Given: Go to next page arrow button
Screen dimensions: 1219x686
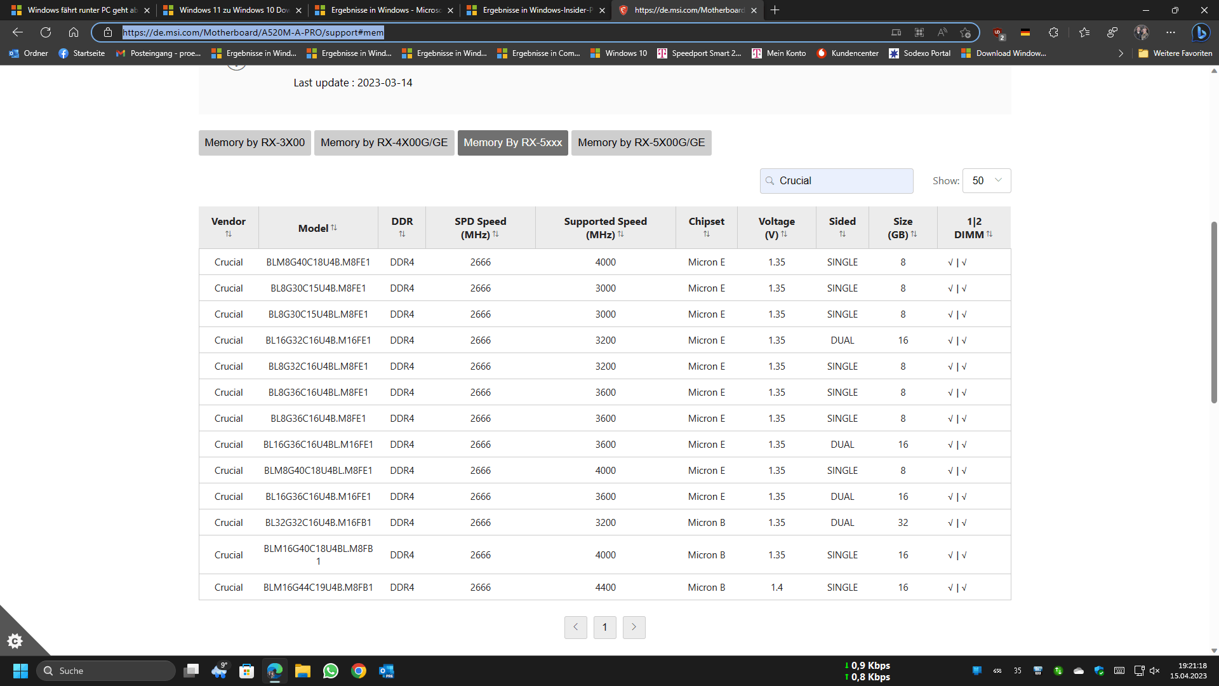Looking at the screenshot, I should tap(634, 628).
